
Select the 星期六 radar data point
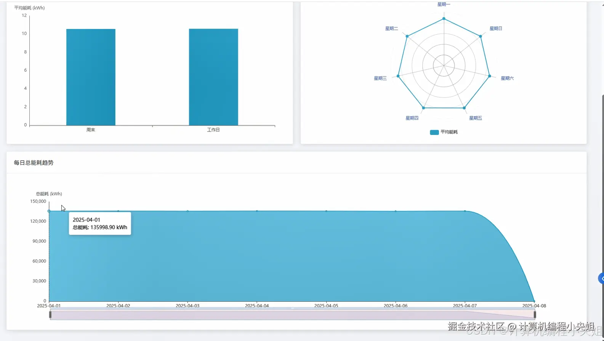click(x=490, y=76)
